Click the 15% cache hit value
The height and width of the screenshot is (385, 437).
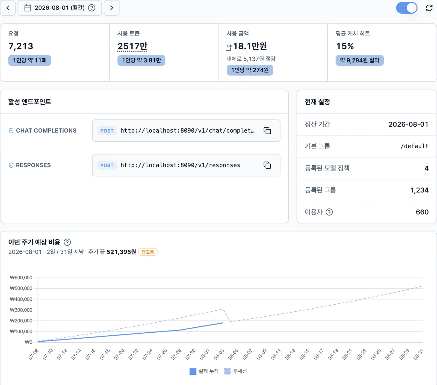tap(345, 46)
